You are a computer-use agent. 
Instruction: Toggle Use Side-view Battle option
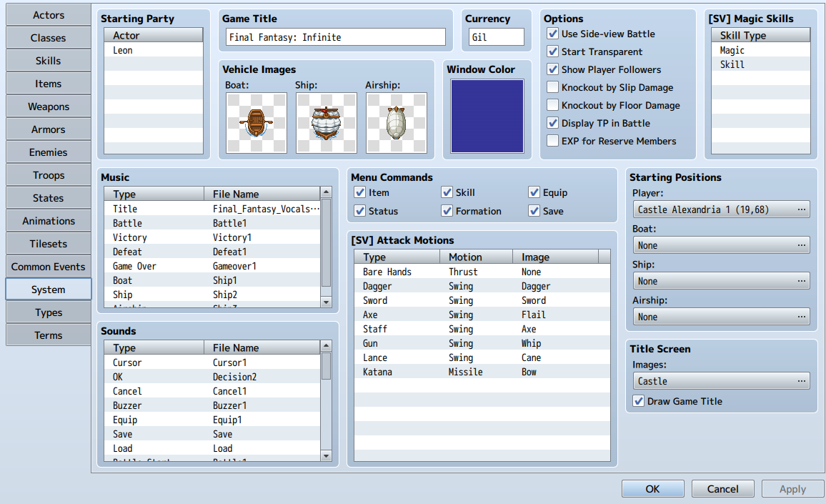click(x=552, y=34)
